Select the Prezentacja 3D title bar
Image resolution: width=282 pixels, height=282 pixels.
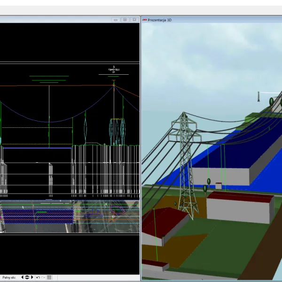pyautogui.click(x=211, y=20)
